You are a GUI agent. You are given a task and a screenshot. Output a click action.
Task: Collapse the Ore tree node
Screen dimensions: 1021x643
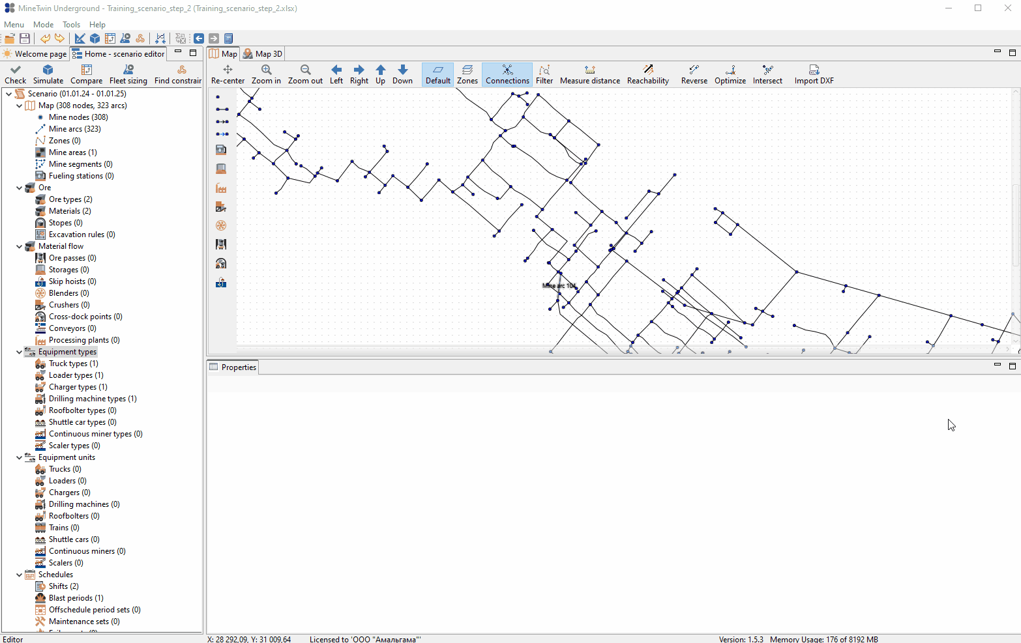tap(20, 188)
